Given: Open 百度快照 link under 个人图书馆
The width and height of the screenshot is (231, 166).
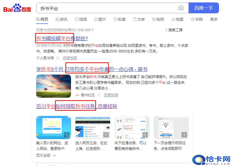Looking at the screenshot, I should (70, 58).
